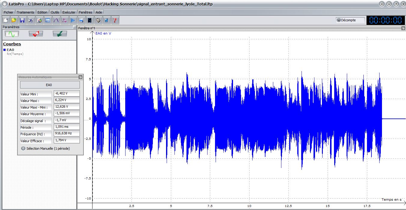The width and height of the screenshot is (406, 210).
Task: Open the spreadsheet table icon
Action: click(47, 20)
